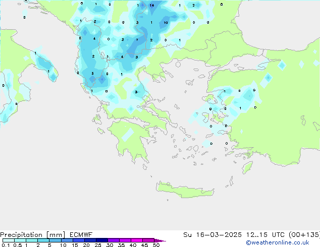Click the 40–45 mm magenta legend swatch
The width and height of the screenshot is (320, 247).
click(x=137, y=240)
